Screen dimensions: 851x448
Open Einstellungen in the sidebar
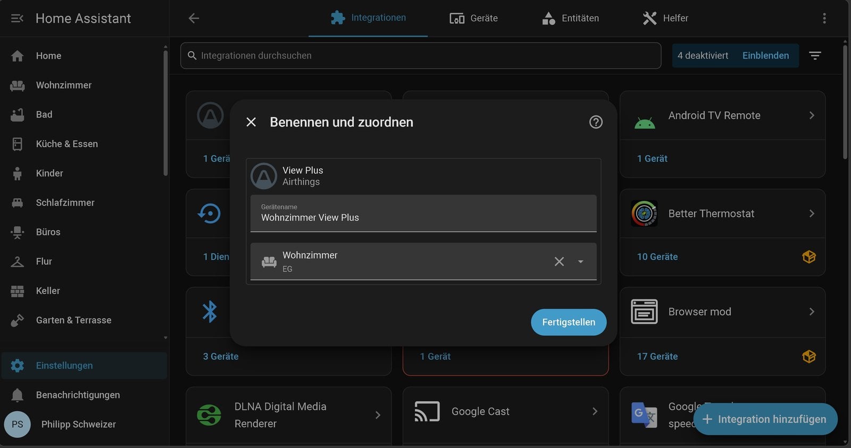[84, 366]
